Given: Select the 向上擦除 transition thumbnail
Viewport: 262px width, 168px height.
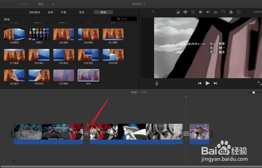Looking at the screenshot, I should 113,34.
